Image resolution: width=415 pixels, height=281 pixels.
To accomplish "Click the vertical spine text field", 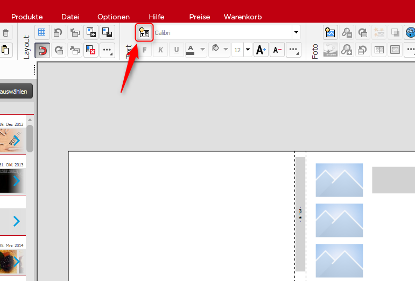I will [x=300, y=214].
